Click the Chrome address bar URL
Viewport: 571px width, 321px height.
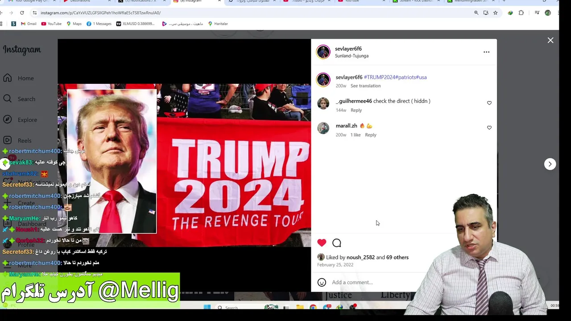pyautogui.click(x=100, y=13)
